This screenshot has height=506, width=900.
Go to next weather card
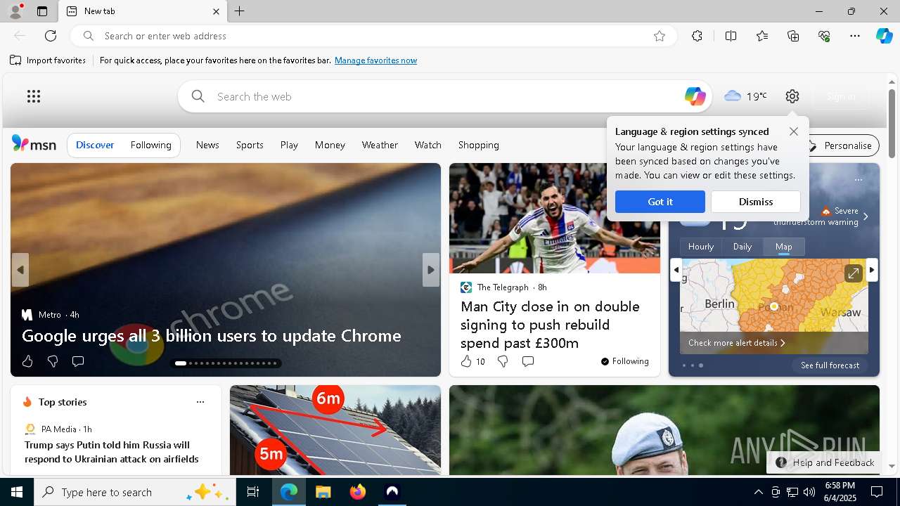click(x=872, y=270)
